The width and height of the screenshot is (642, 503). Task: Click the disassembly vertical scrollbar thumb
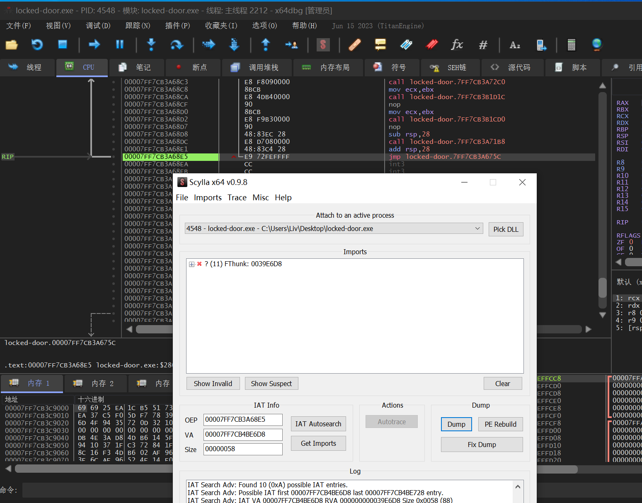[x=603, y=287]
